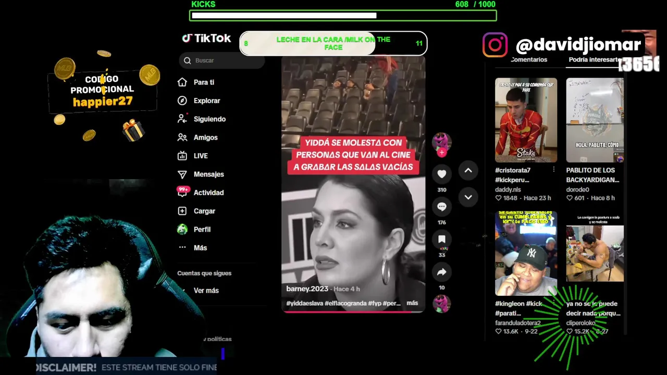Follow creator via red plus button
667x375 pixels.
point(441,153)
